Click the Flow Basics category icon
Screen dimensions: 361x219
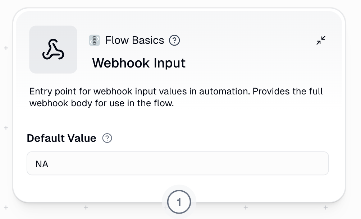coord(94,41)
